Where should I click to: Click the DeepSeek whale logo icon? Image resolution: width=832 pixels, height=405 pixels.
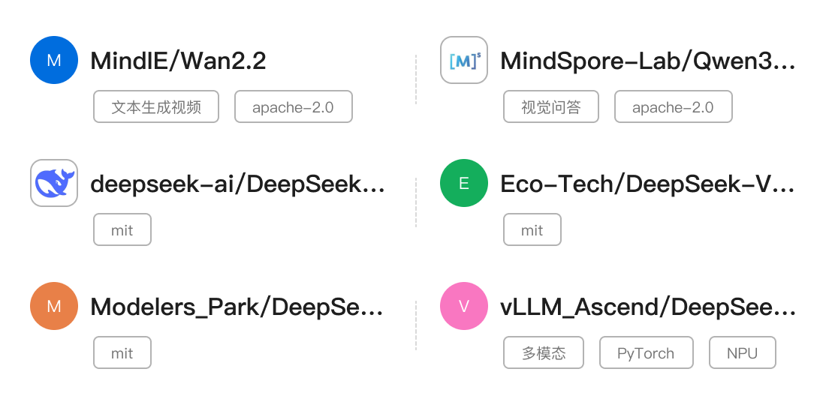(54, 183)
